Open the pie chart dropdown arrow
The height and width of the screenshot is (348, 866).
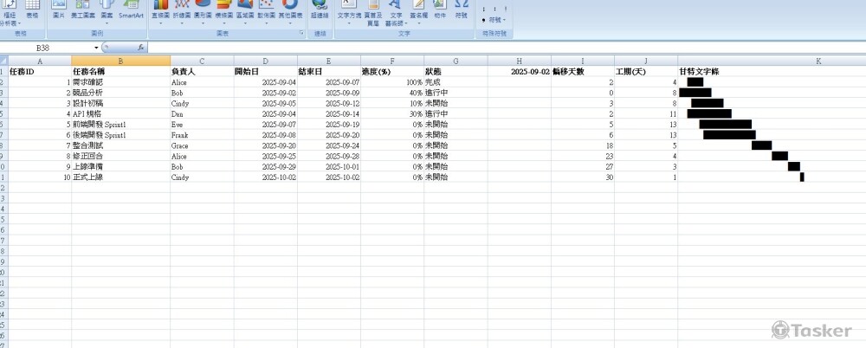tap(203, 23)
